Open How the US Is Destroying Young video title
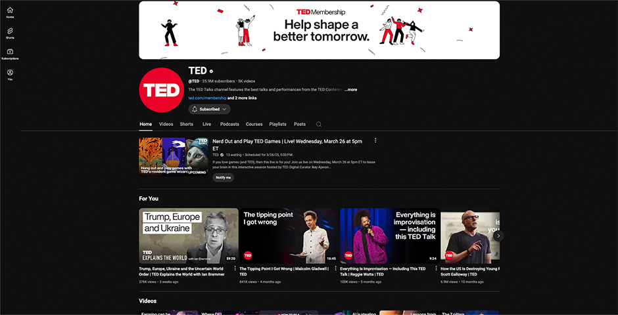 tap(470, 271)
